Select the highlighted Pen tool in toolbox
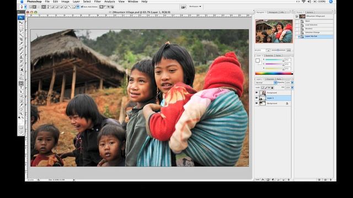The width and height of the screenshot is (353, 198). coord(21,84)
